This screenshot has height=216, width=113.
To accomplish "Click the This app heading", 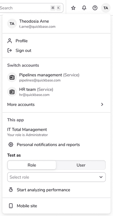I will click(x=16, y=120).
